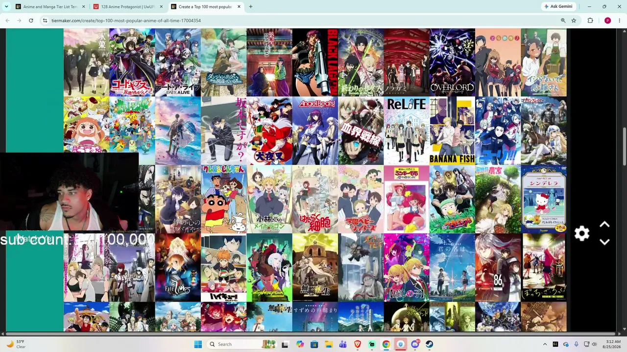
Task: Show hidden system tray icons
Action: [545, 344]
